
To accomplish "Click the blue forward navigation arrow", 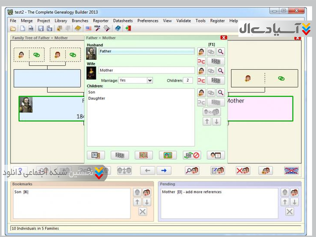I will click(164, 171).
